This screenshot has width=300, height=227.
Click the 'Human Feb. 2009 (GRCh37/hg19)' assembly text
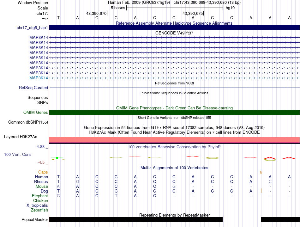[x=139, y=3]
